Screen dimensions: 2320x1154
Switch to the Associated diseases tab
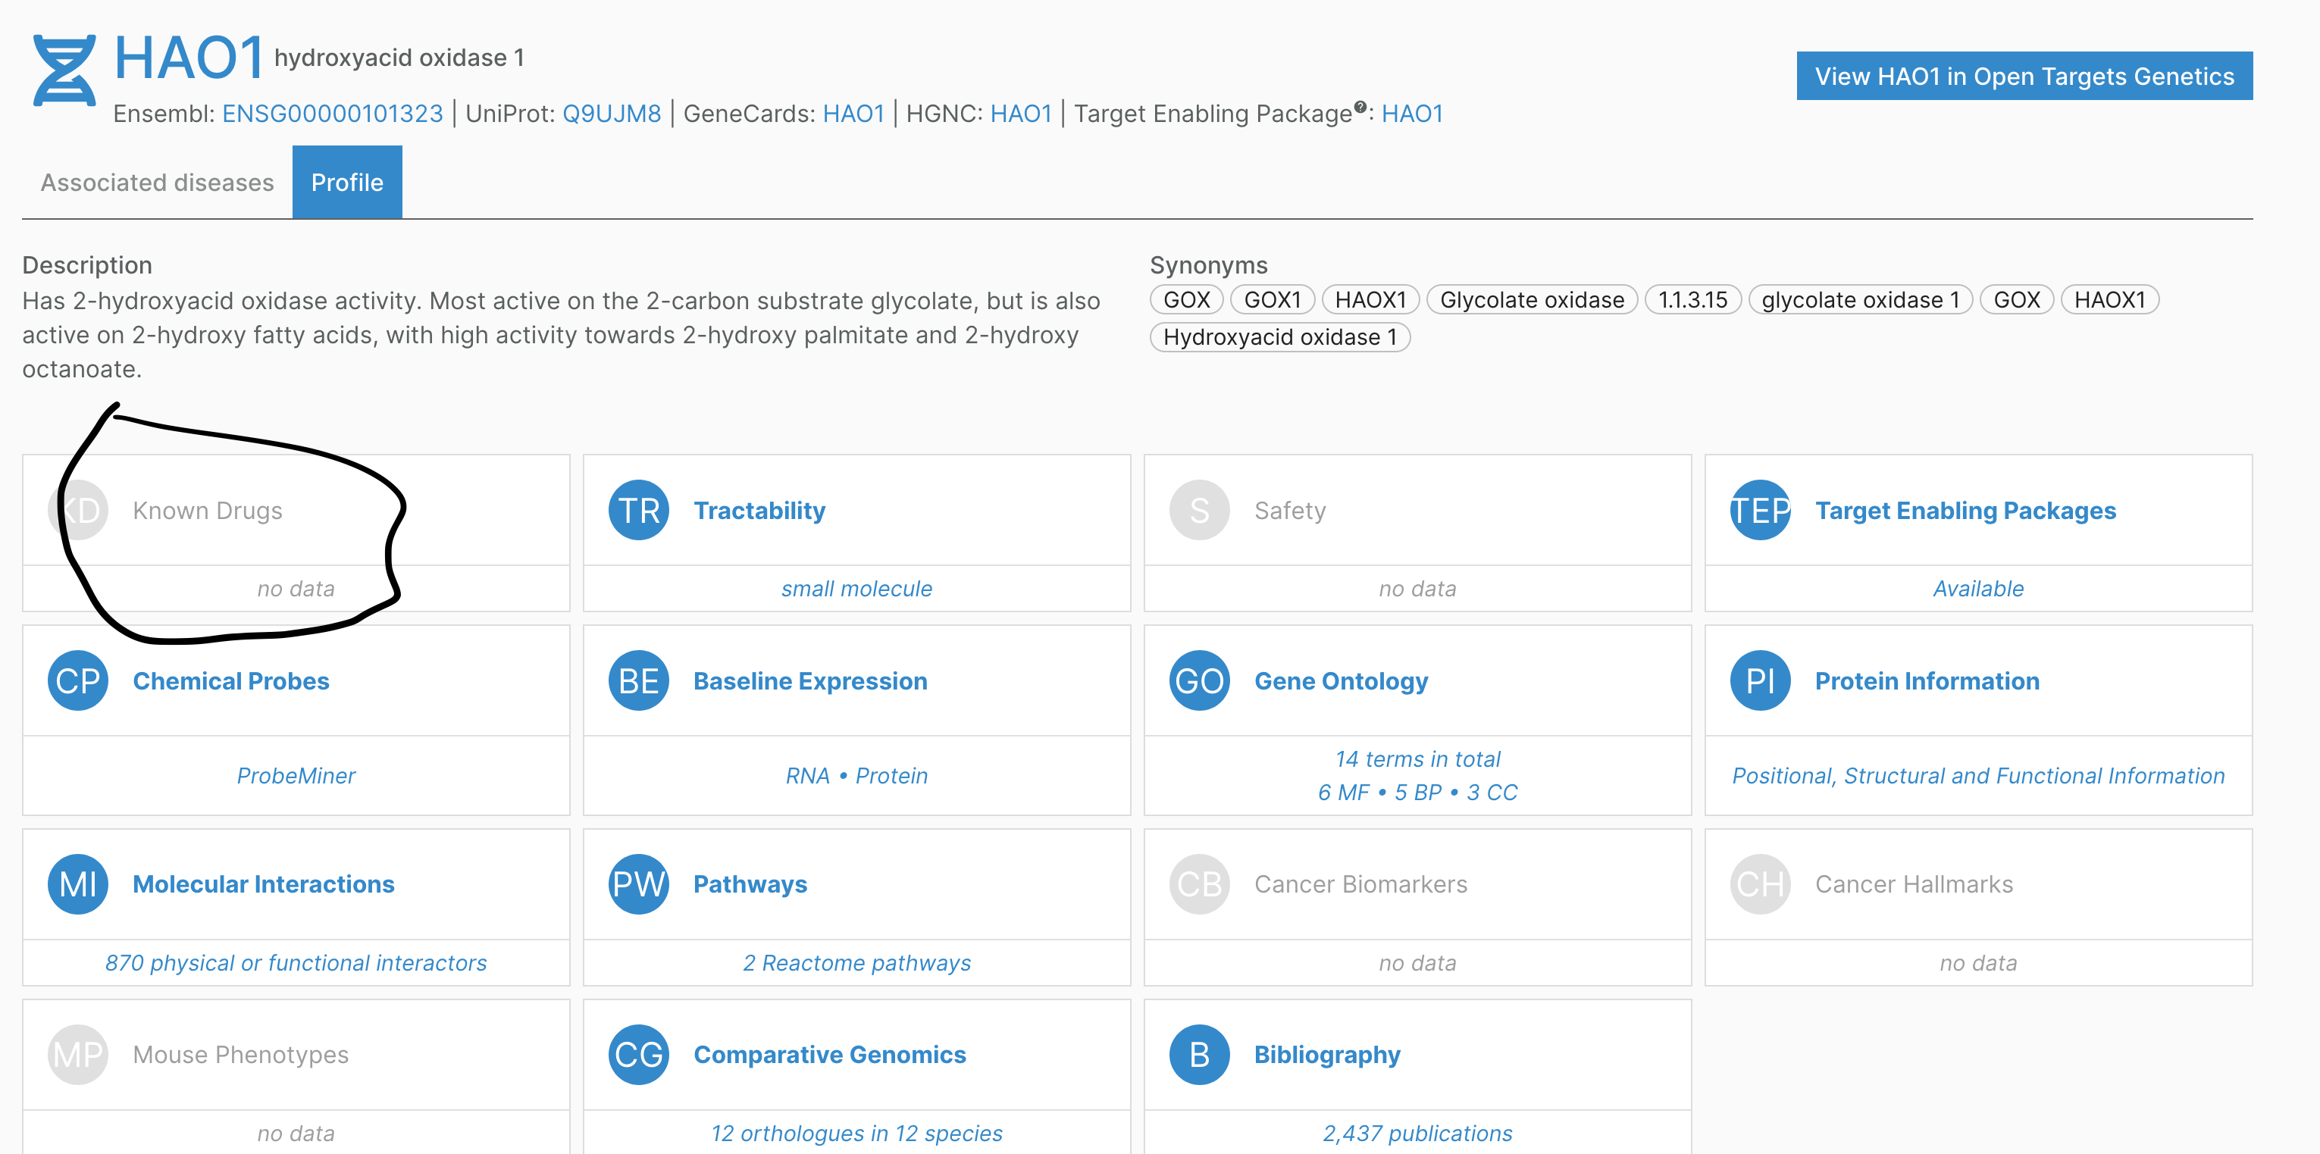157,182
